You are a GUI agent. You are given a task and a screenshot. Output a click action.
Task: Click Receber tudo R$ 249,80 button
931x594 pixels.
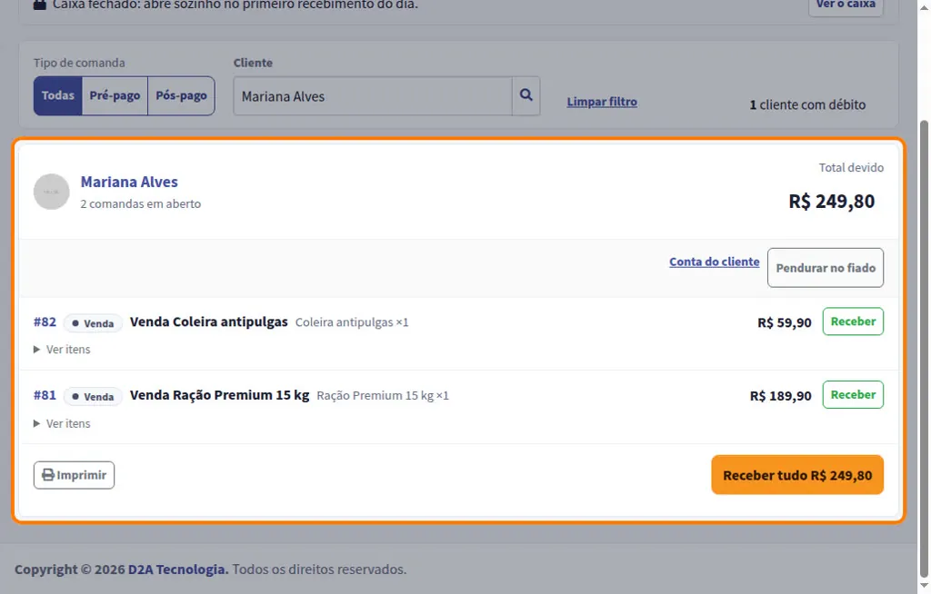coord(797,475)
